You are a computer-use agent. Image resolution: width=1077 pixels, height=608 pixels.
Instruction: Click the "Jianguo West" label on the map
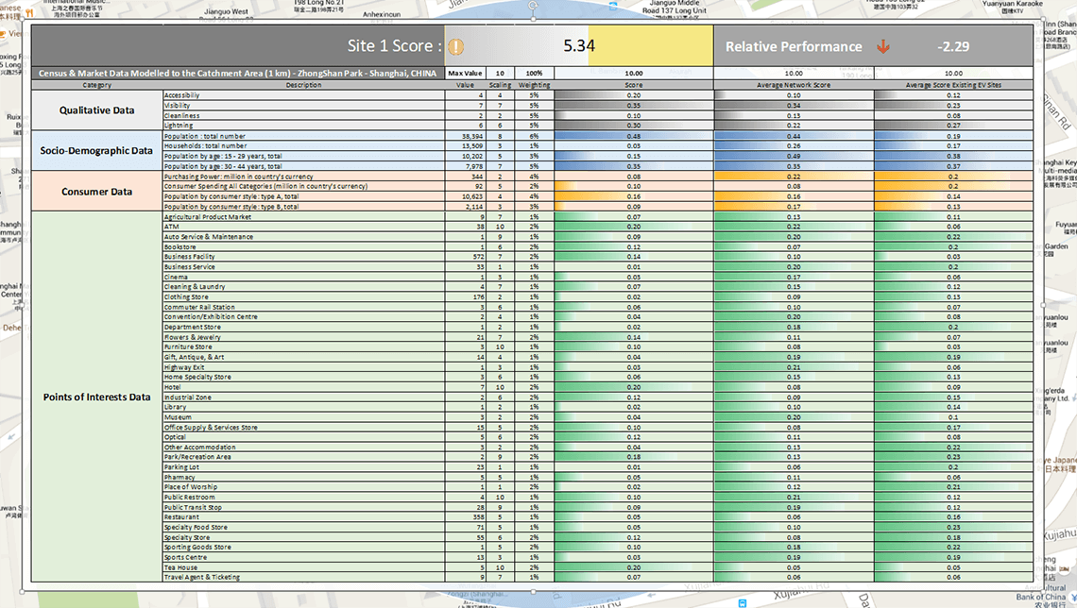[x=226, y=11]
